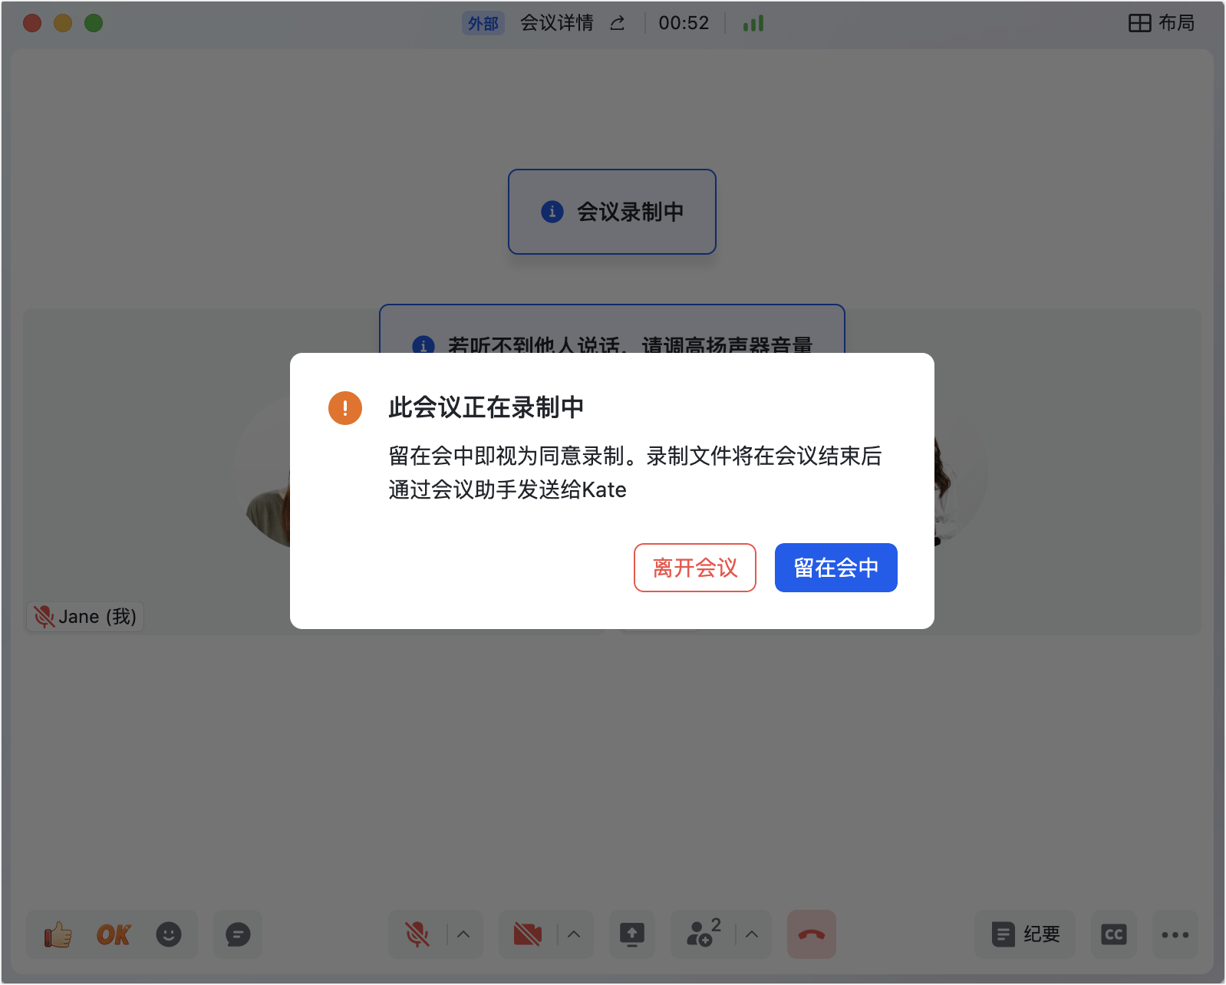Turn on the camera
Viewport: 1226px width, 985px height.
tap(528, 934)
